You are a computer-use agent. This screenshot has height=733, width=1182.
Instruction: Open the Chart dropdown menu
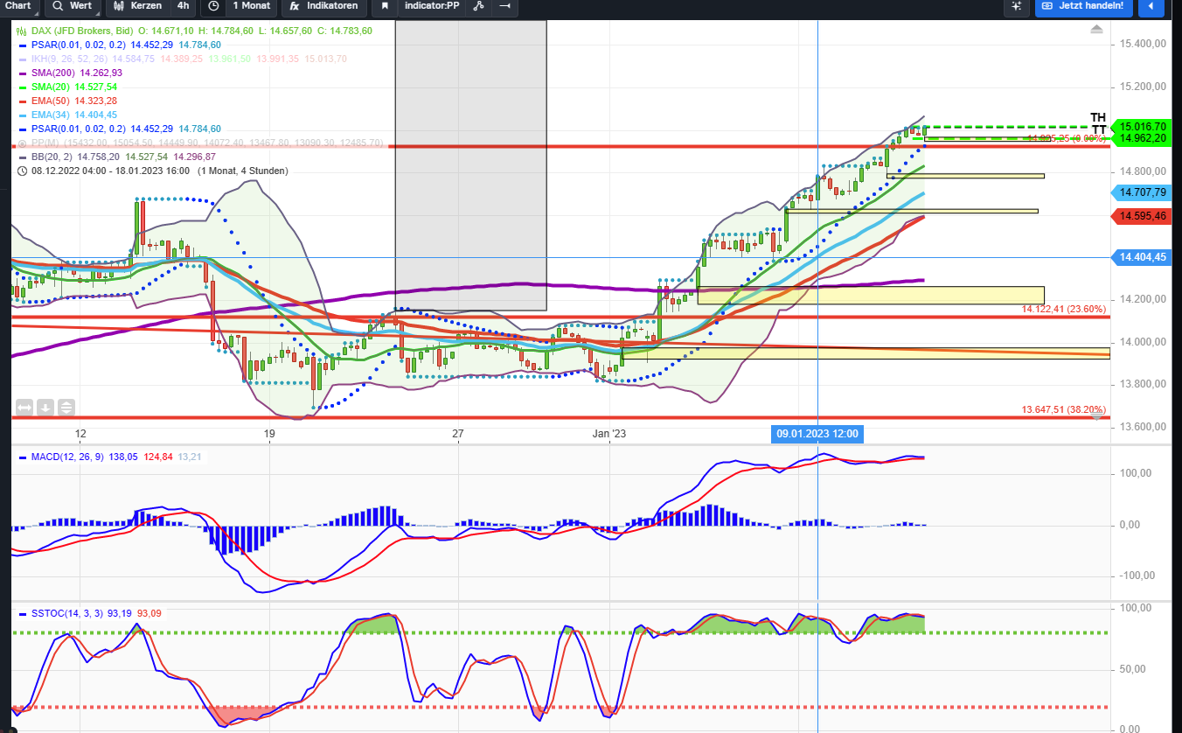(19, 6)
